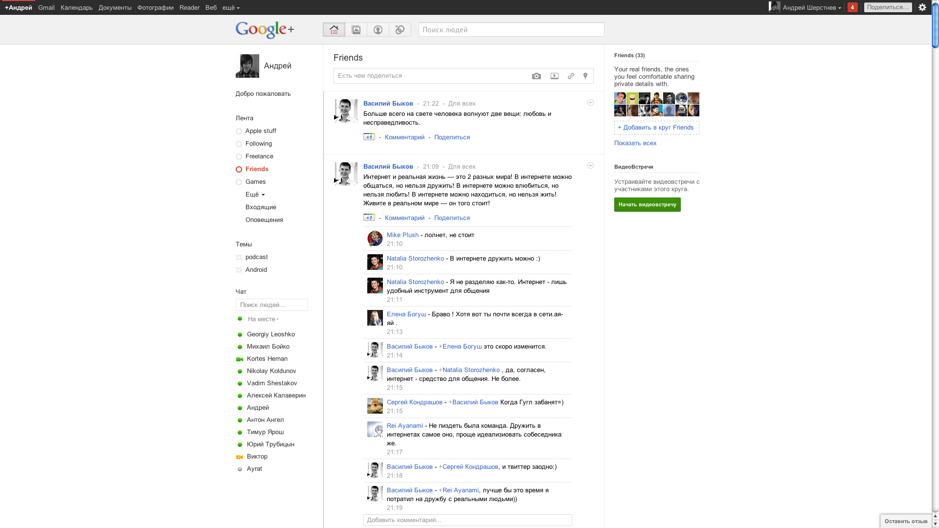Click green status dot beside Georgiy Leoshko

point(240,334)
